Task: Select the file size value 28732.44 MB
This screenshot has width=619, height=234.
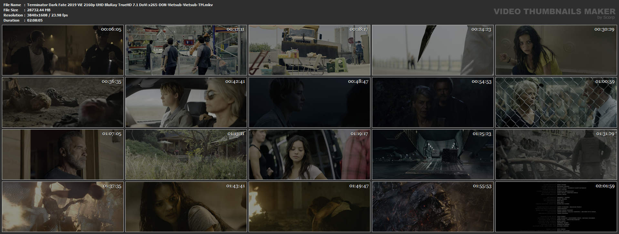Action: tap(39, 10)
